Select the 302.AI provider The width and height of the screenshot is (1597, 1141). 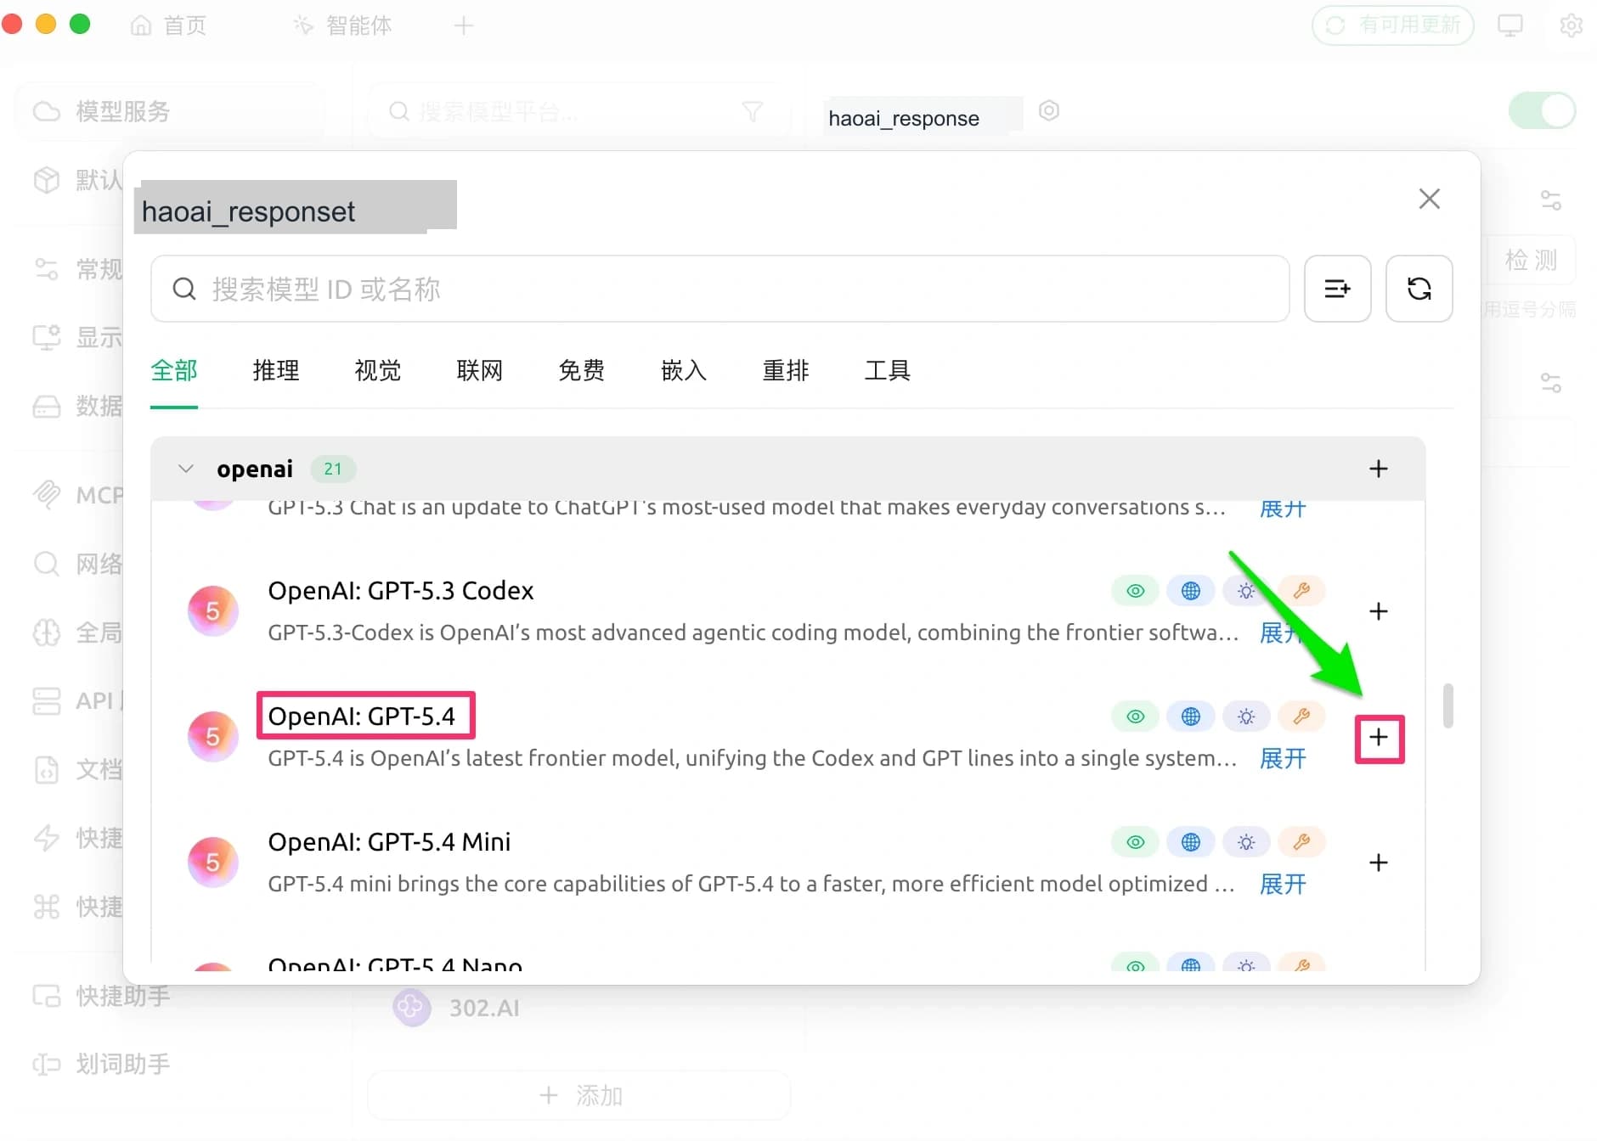(456, 1008)
